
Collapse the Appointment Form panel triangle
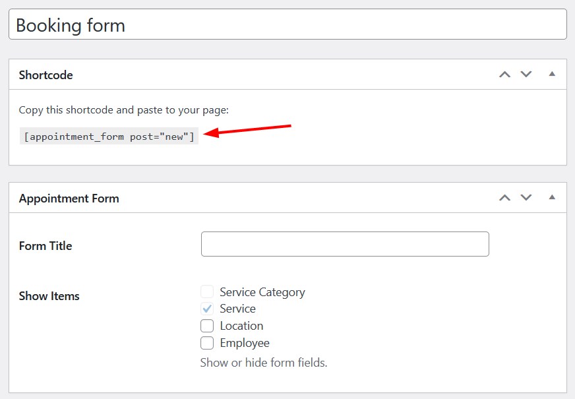pos(552,197)
